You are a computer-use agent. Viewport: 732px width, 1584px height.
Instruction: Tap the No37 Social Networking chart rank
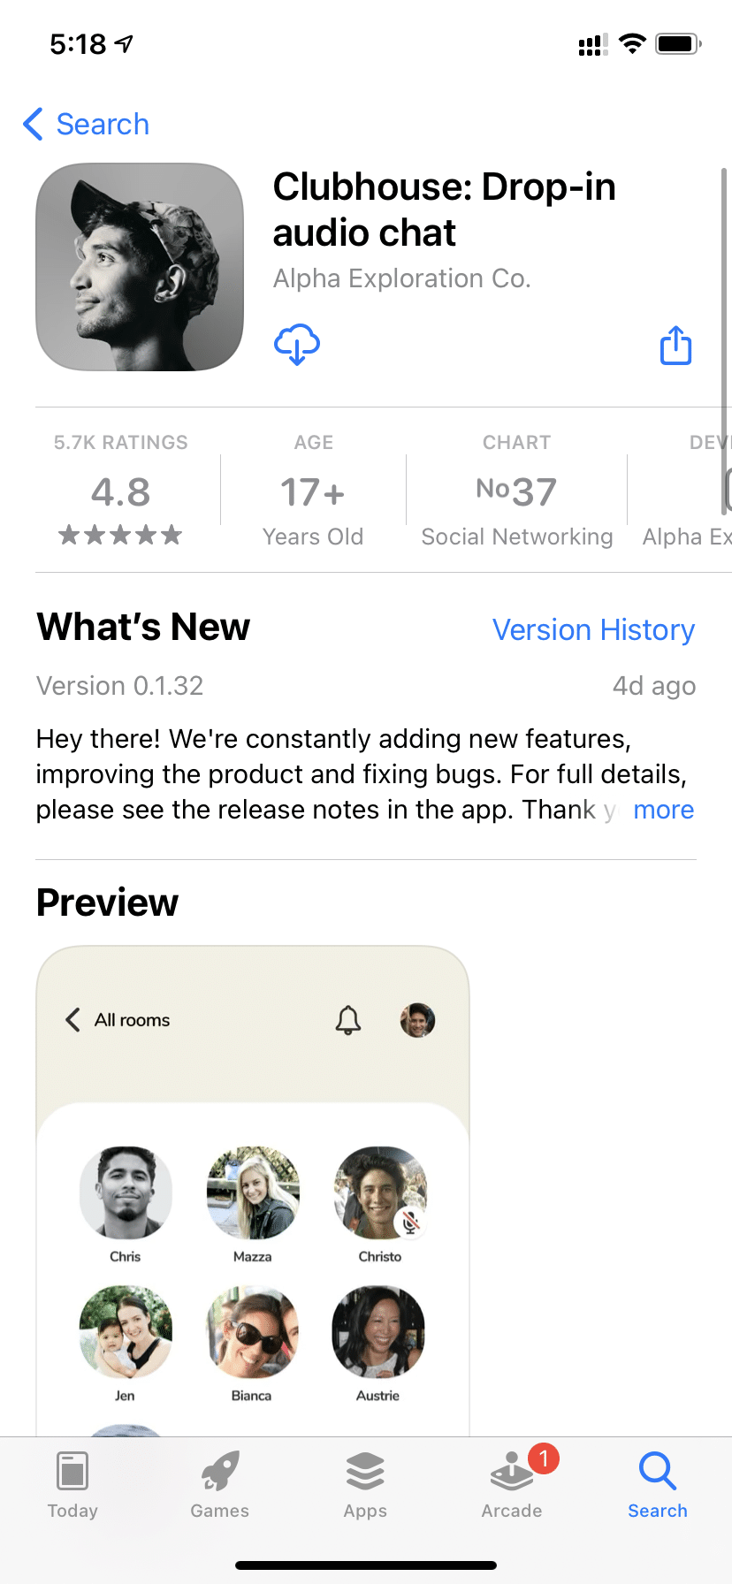point(516,492)
